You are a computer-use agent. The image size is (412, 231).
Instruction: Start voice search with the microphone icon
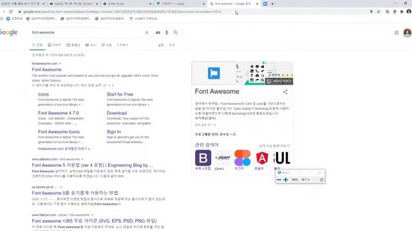point(167,32)
